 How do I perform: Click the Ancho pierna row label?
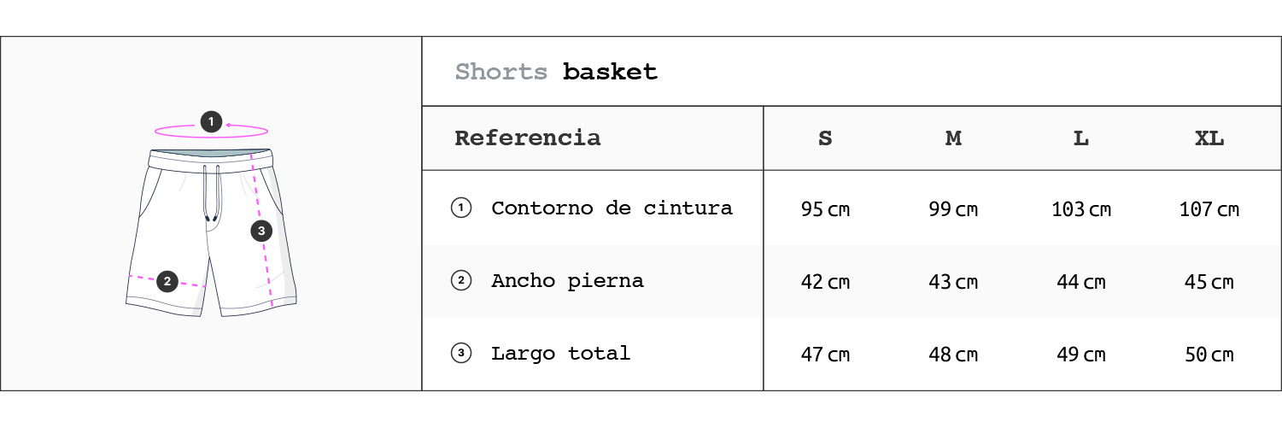click(567, 280)
